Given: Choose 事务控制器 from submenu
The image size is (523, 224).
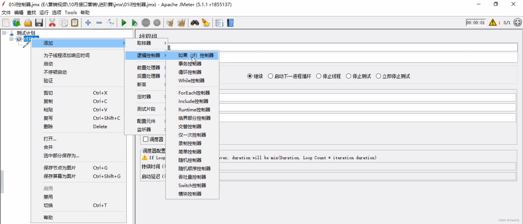Looking at the screenshot, I should (x=192, y=64).
